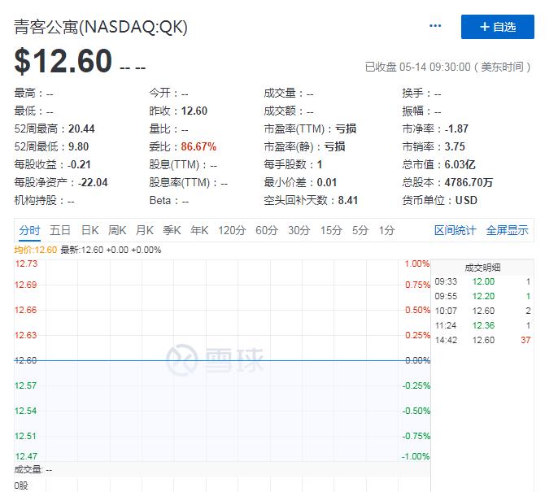This screenshot has width=558, height=492.
Task: Show the 5分 interval chart
Action: [360, 230]
